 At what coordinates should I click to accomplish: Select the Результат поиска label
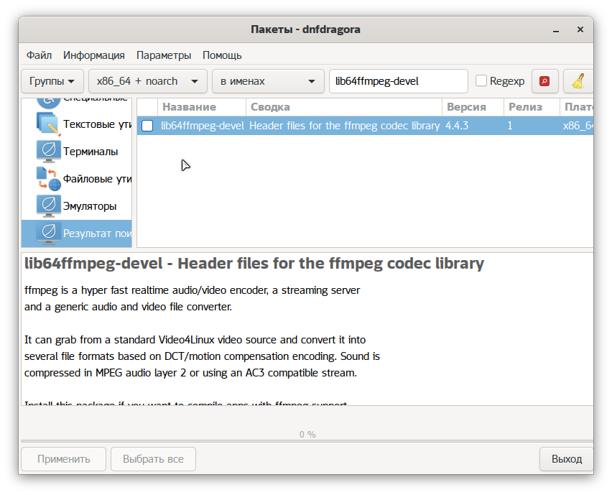tap(97, 233)
